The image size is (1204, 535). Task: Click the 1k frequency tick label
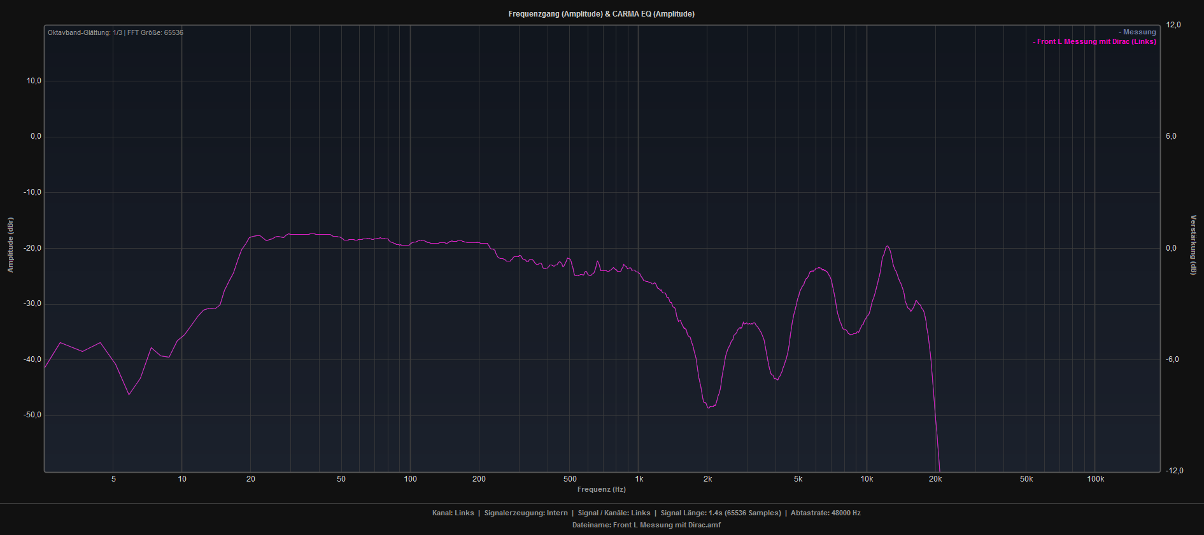click(x=639, y=479)
